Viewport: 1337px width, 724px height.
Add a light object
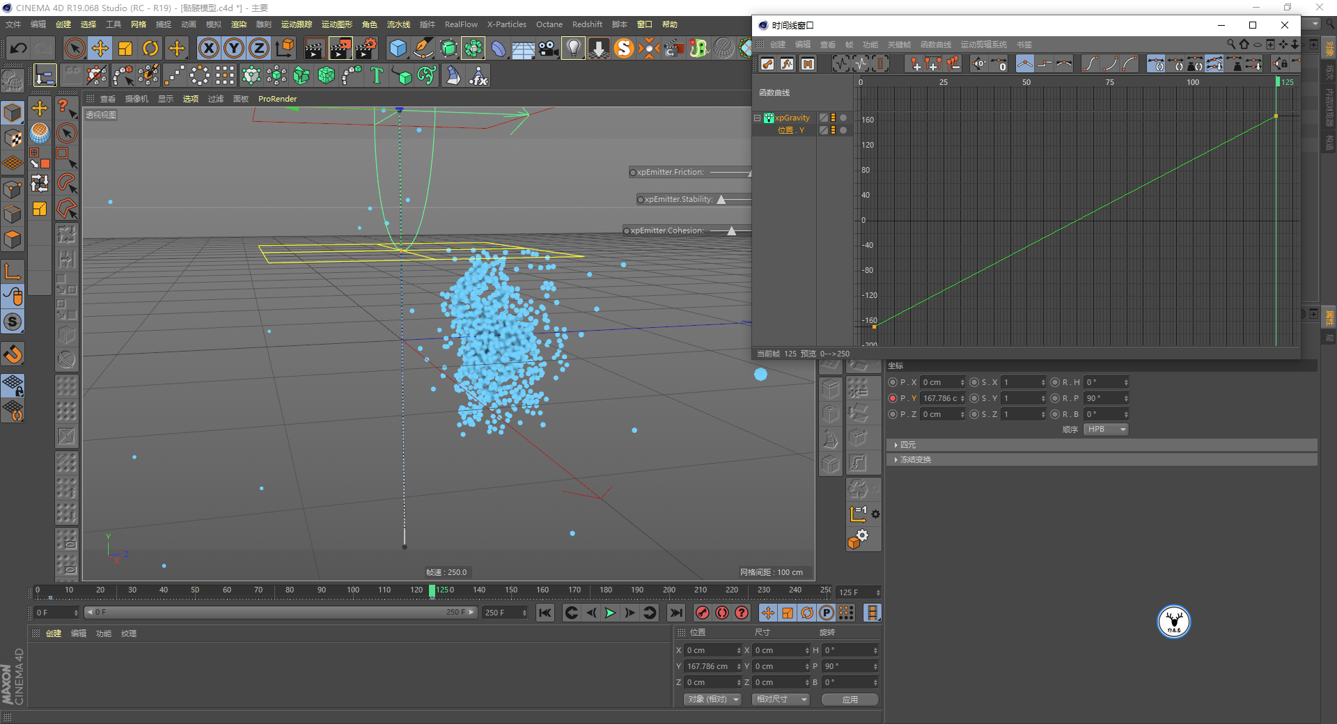(573, 48)
